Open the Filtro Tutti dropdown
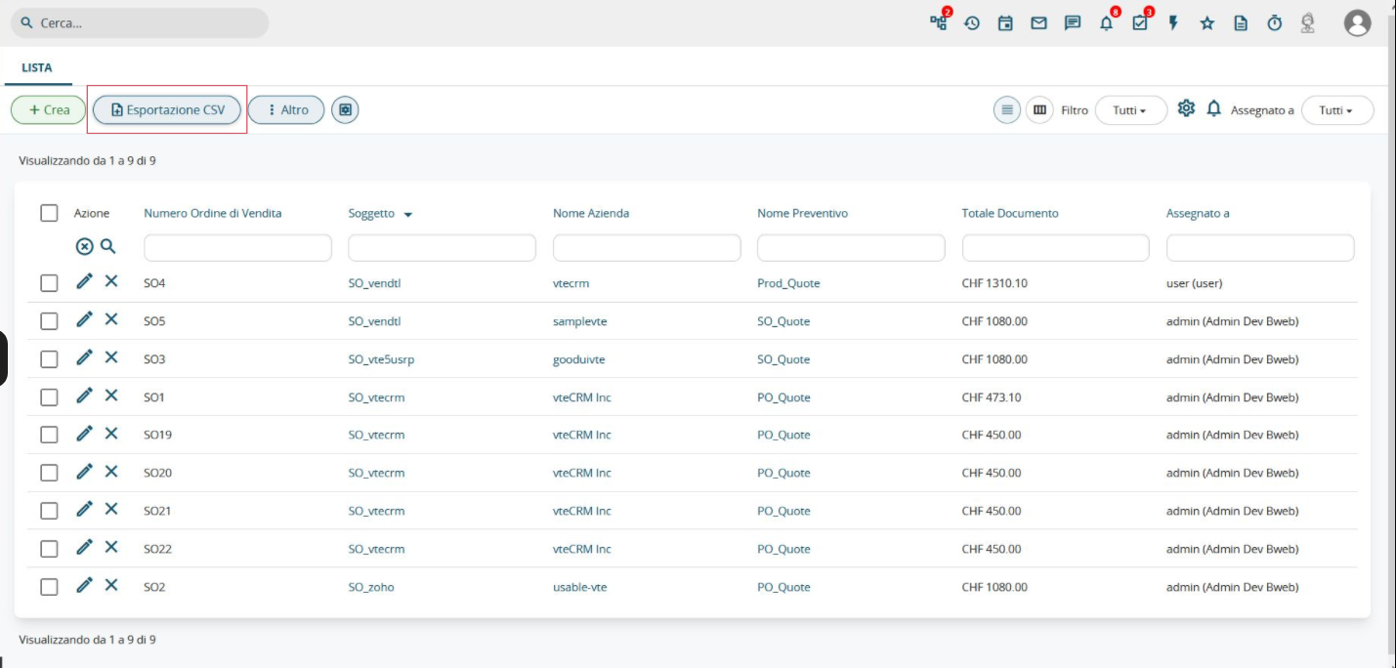The image size is (1396, 668). point(1130,110)
